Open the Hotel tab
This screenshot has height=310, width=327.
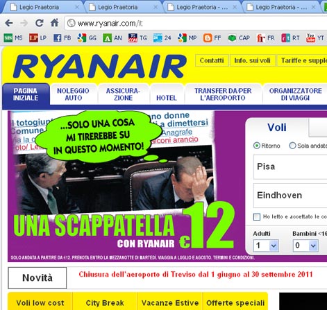coord(167,94)
